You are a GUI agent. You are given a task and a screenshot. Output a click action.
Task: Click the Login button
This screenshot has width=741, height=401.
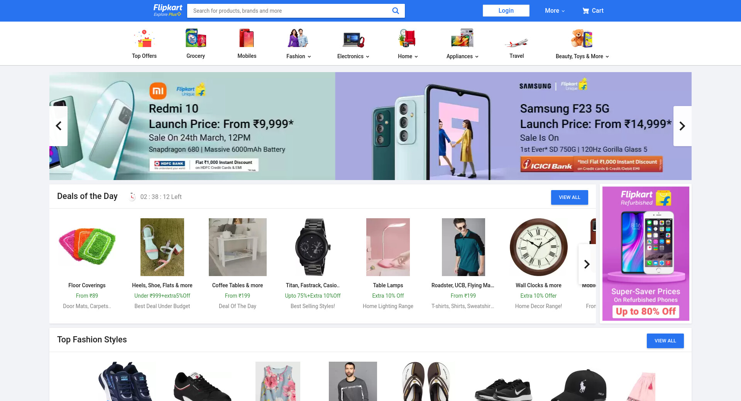pos(506,11)
